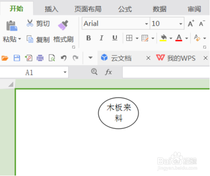Increase font size with A+ icon
The image size is (210, 176).
191,23
